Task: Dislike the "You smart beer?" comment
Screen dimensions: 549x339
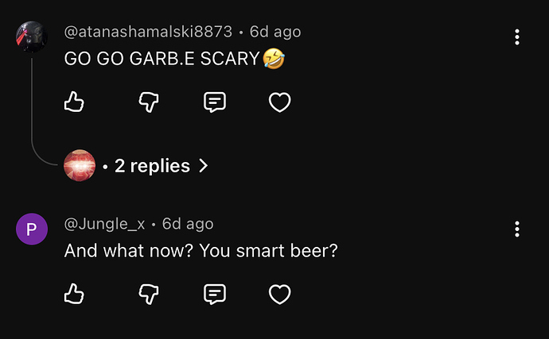Action: coord(149,294)
